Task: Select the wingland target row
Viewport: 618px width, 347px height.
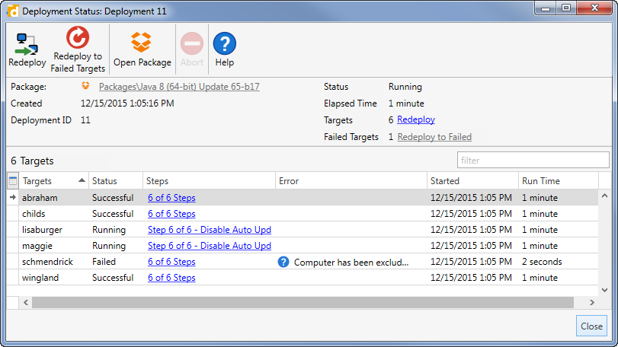Action: pyautogui.click(x=41, y=278)
